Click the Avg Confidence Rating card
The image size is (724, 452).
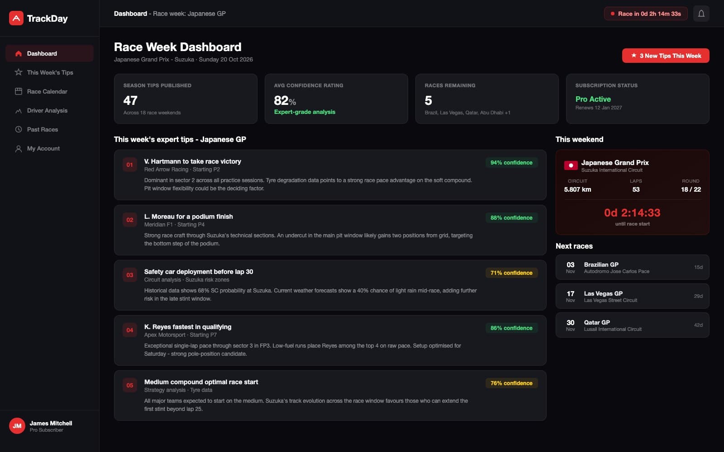[x=336, y=99]
